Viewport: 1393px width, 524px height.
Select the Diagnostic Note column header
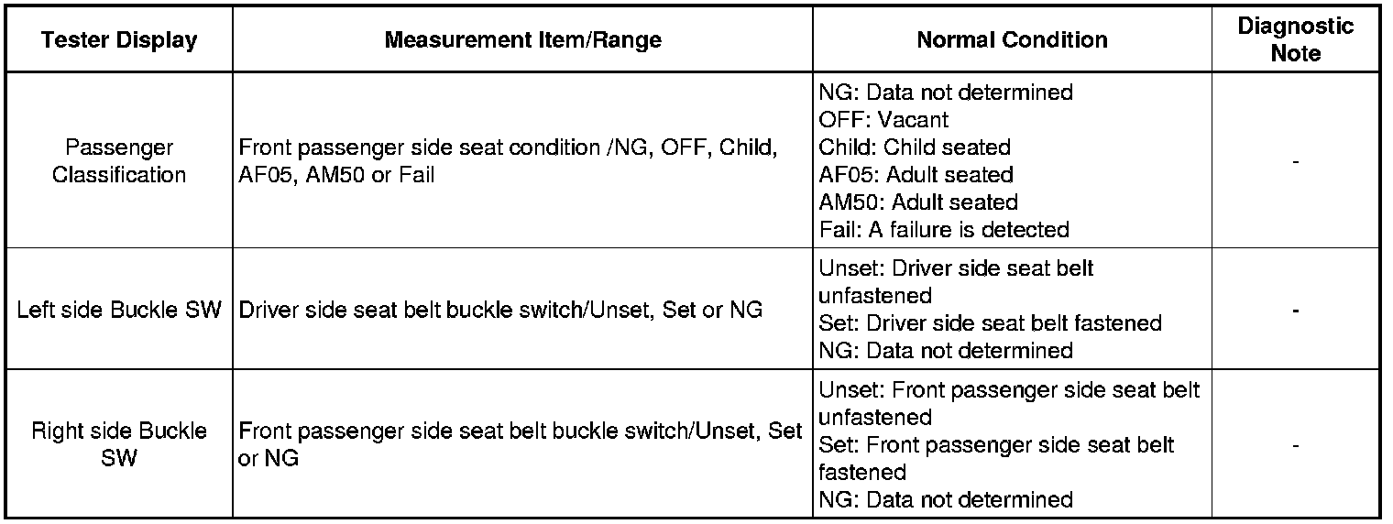click(1295, 40)
